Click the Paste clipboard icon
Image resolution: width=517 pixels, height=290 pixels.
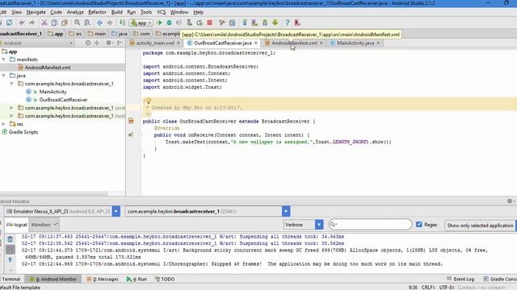[x=65, y=23]
